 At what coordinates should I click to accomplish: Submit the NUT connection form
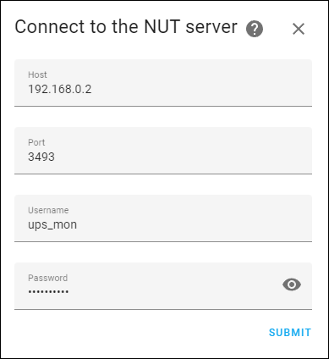pyautogui.click(x=290, y=333)
